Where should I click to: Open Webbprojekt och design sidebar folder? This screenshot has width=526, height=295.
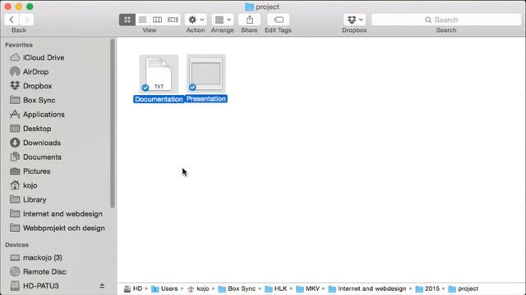(x=57, y=228)
